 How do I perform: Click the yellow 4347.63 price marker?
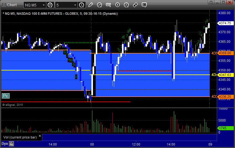point(225,75)
